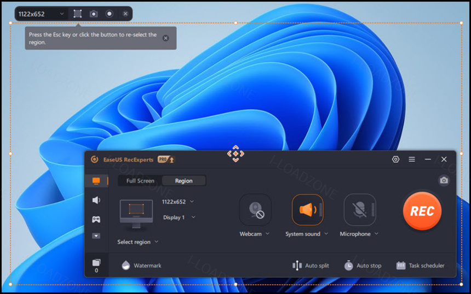The width and height of the screenshot is (471, 294).
Task: Click the monitor region preview thumbnail
Action: tap(136, 214)
